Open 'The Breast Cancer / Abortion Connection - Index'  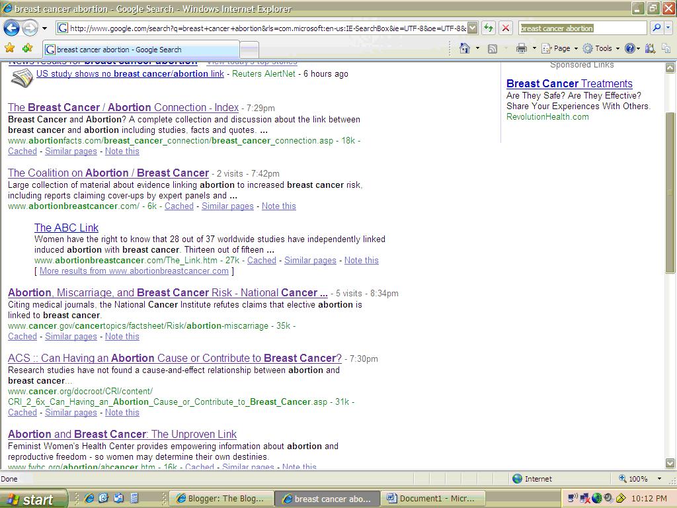123,108
